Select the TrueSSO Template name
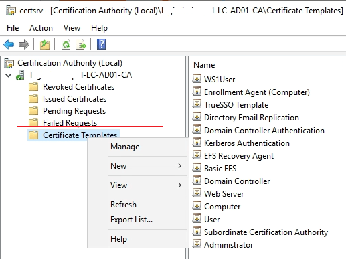Viewport: 346px width, 259px height. pos(236,105)
